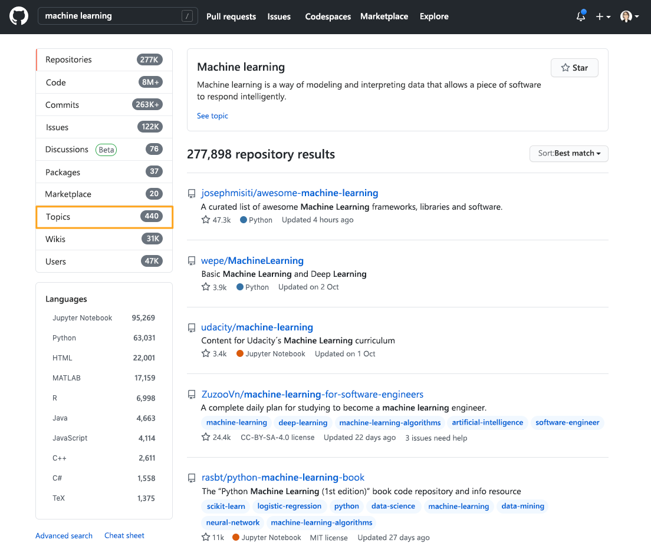Open the plus create-new menu
651x556 pixels.
pyautogui.click(x=603, y=16)
